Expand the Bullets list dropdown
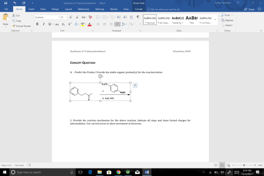This screenshot has width=264, height=176. pos(101,17)
